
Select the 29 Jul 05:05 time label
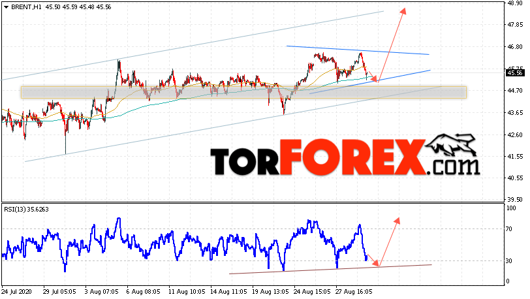click(59, 292)
